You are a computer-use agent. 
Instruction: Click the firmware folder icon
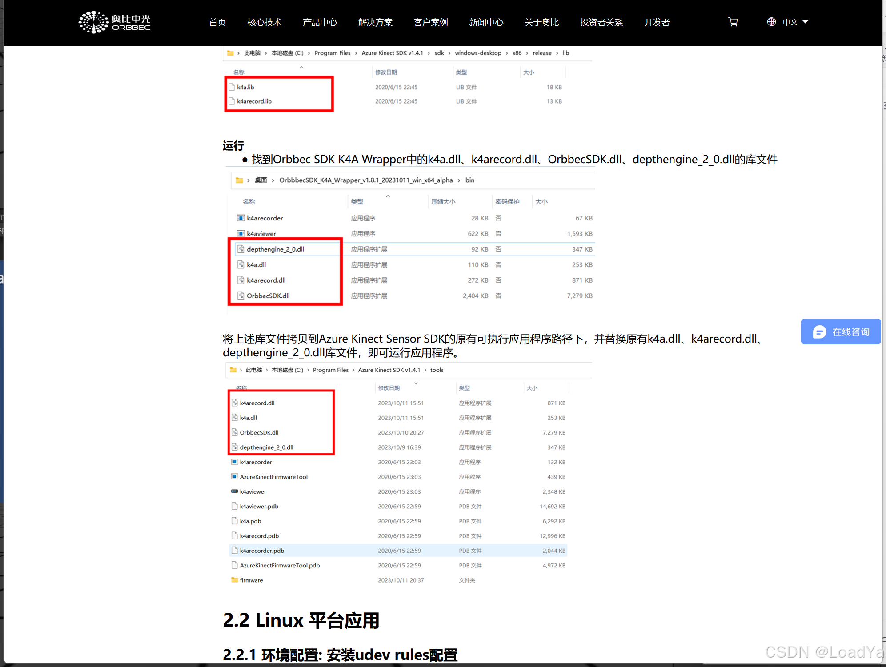(234, 580)
